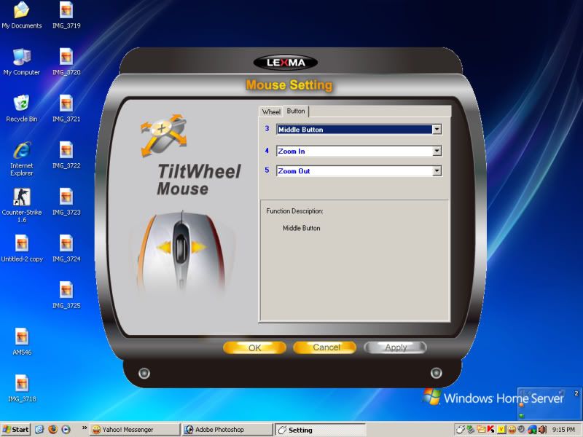Select the My Computer desktop icon
This screenshot has height=437, width=583.
point(21,58)
